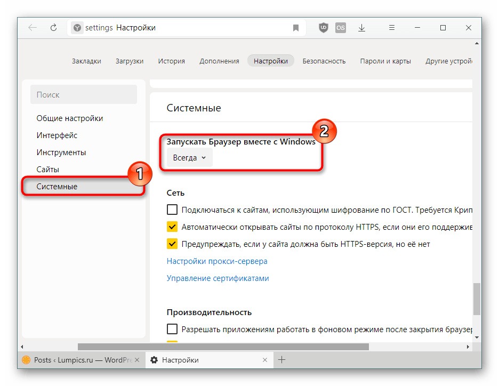Toggle background apps after closing checkbox
The height and width of the screenshot is (386, 499).
[x=172, y=329]
